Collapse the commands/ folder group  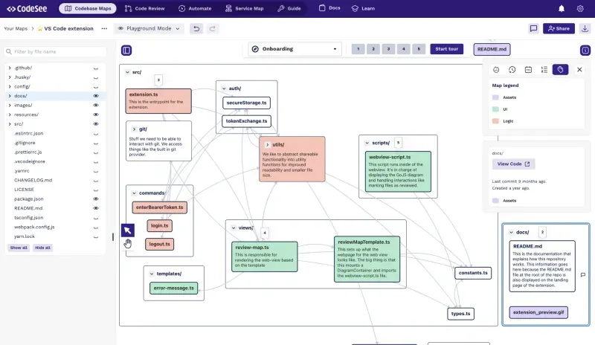(x=134, y=193)
